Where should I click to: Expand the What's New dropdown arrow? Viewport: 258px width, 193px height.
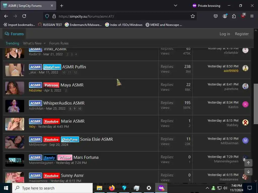coord(45,43)
